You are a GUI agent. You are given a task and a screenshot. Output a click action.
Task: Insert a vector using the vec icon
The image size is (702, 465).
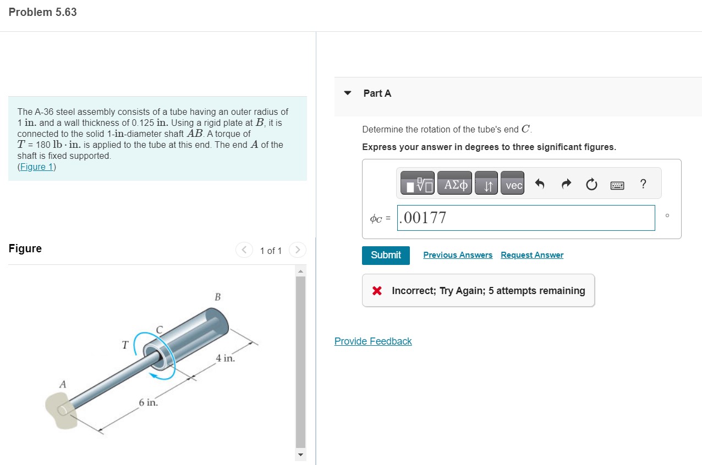[x=512, y=185]
